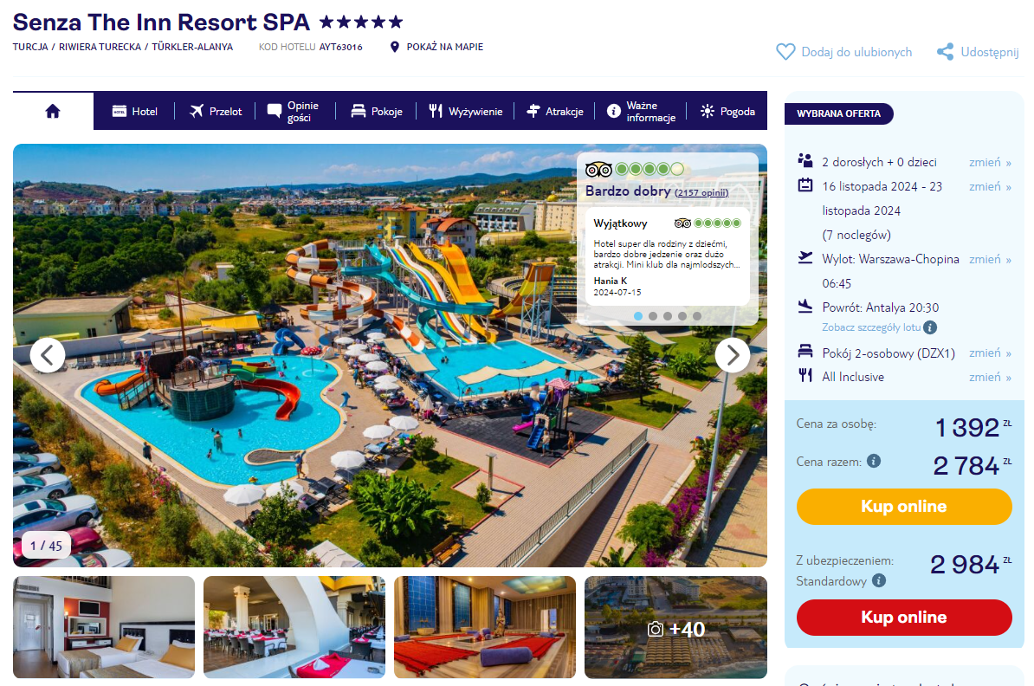The width and height of the screenshot is (1034, 686).
Task: Open TripAdvisor owl logo rating
Action: pos(598,170)
